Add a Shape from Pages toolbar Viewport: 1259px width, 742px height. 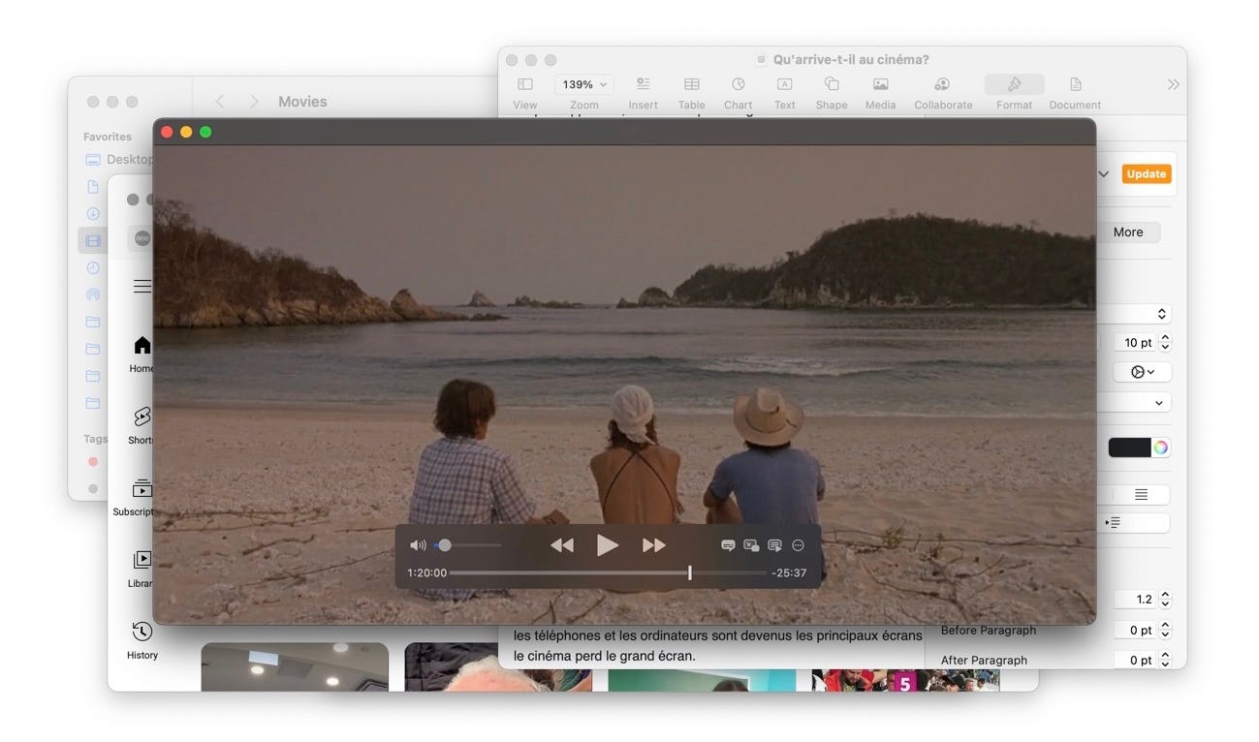pyautogui.click(x=832, y=93)
